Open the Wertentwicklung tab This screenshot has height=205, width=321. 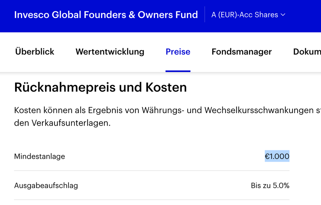coord(110,52)
